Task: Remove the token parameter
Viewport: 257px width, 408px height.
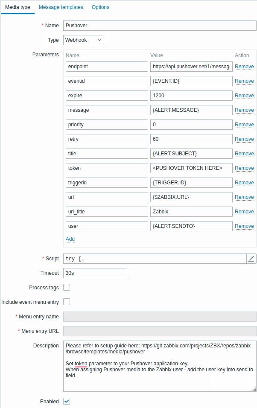Action: coord(244,168)
